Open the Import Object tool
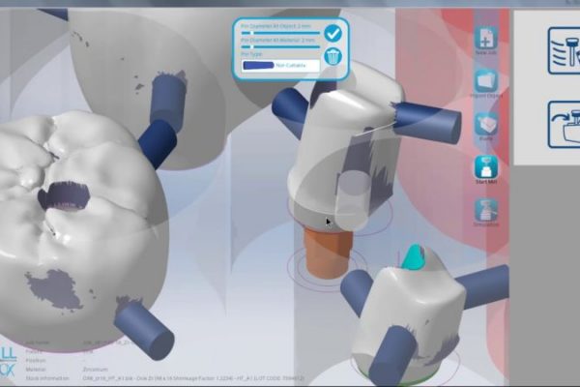Screen dimensions: 580x387 tap(486, 81)
